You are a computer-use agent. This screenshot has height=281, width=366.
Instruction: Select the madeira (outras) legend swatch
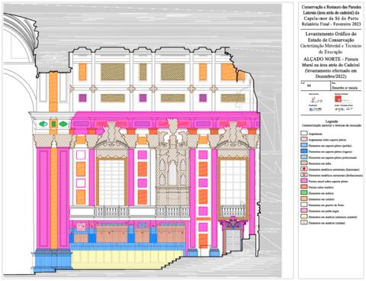(x=304, y=222)
